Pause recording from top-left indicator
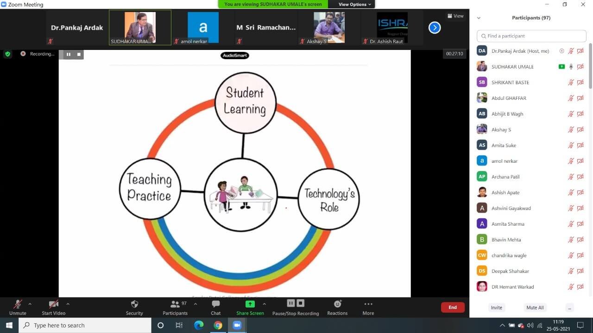 (x=69, y=54)
